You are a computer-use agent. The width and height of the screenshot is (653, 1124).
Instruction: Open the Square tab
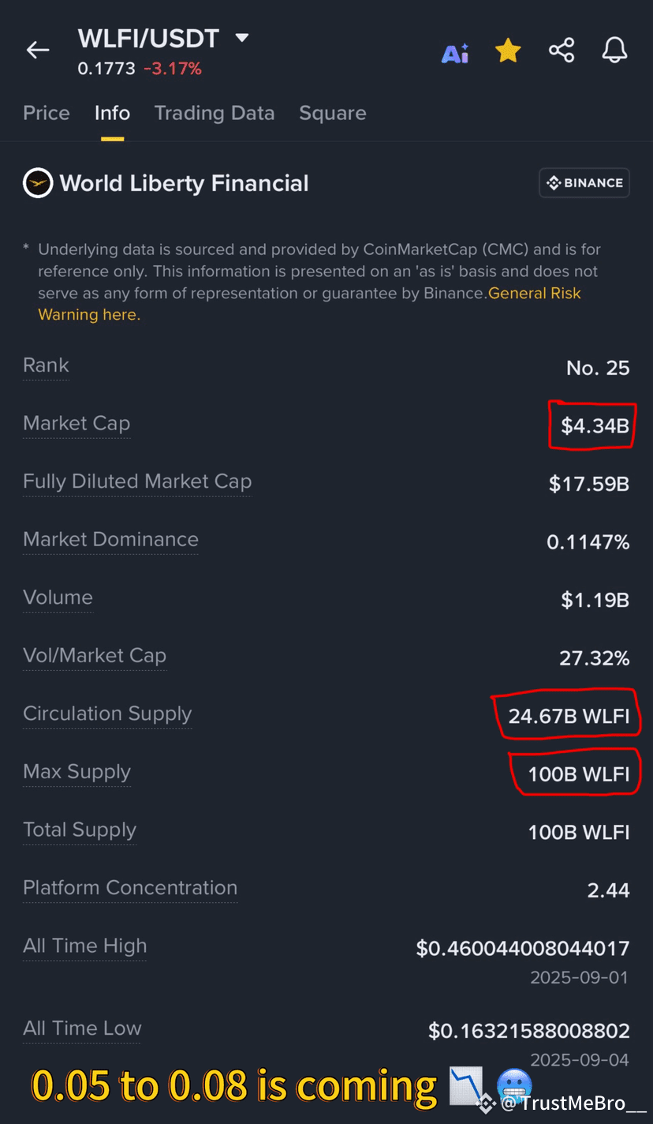333,113
